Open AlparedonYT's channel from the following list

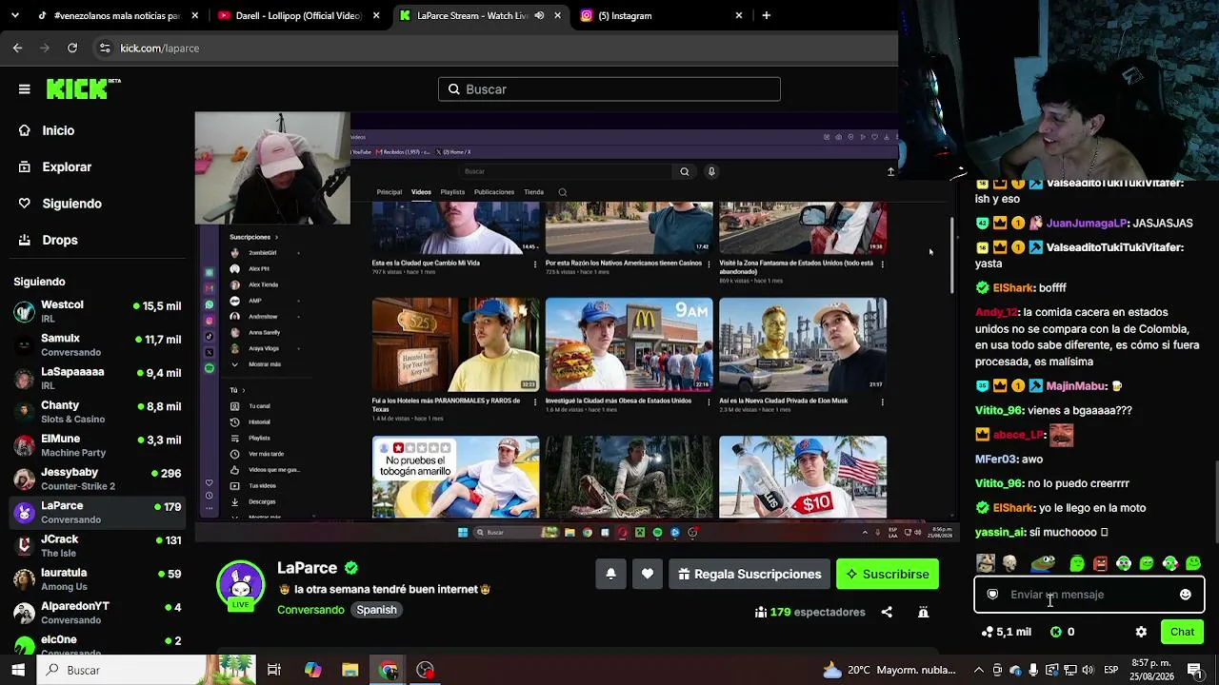tap(97, 613)
